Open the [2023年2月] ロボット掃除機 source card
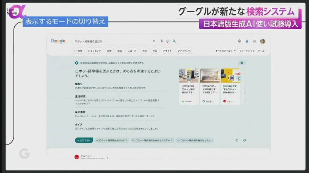 point(189,86)
